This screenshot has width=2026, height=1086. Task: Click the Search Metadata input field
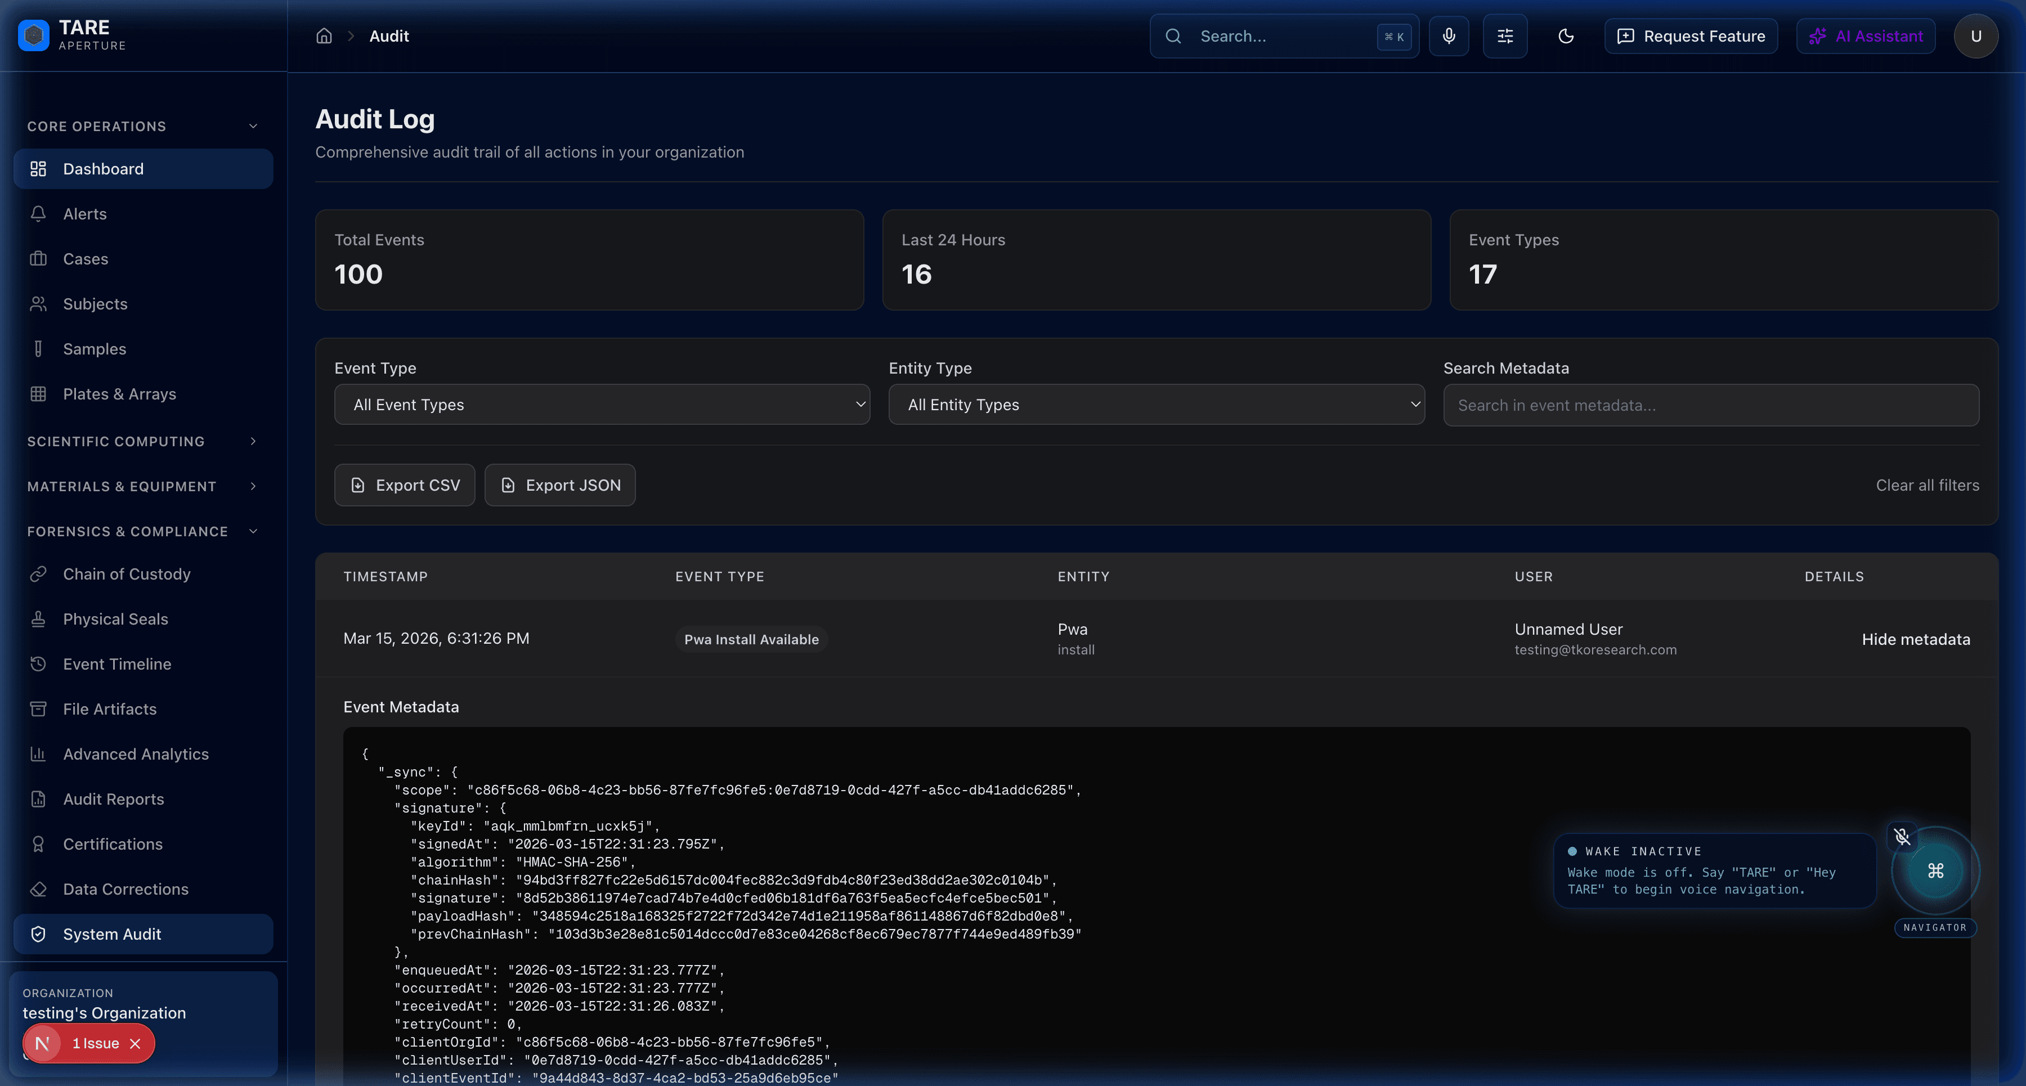pyautogui.click(x=1711, y=405)
